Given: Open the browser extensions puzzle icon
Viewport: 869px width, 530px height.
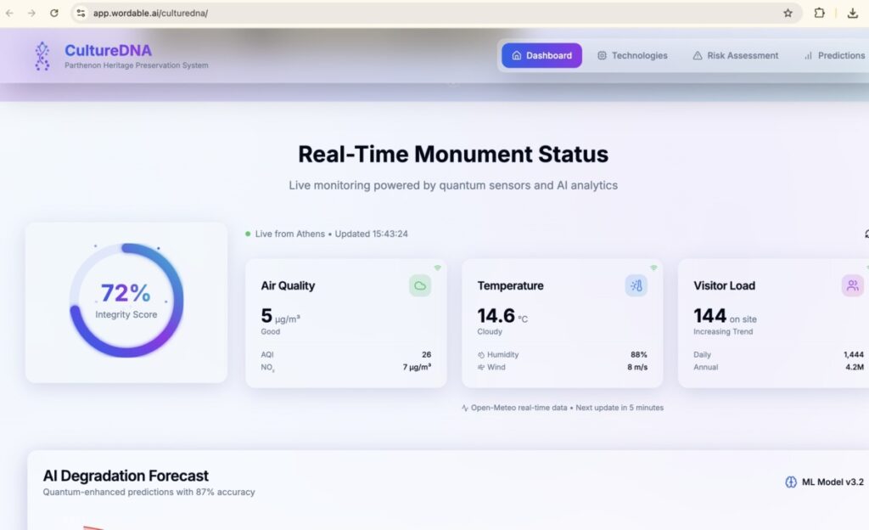Looking at the screenshot, I should (819, 13).
